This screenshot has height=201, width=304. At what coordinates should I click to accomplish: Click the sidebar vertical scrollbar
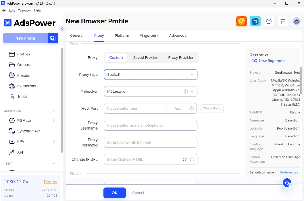point(62,100)
